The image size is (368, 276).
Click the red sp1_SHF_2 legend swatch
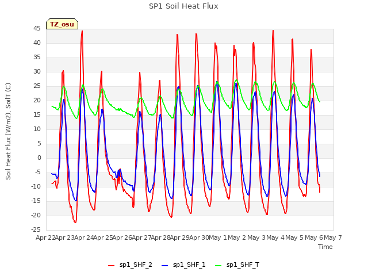(x=111, y=266)
